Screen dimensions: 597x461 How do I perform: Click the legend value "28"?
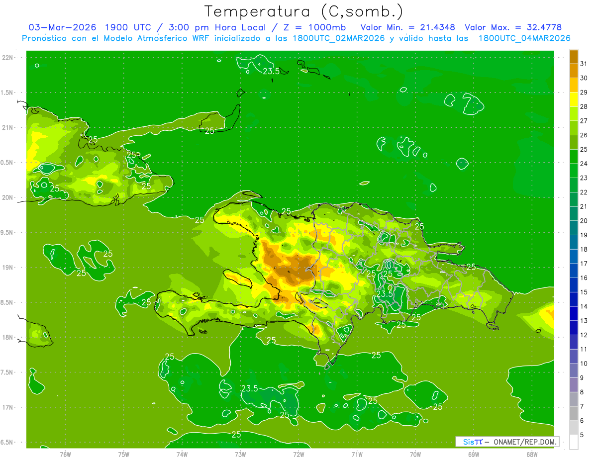point(584,106)
